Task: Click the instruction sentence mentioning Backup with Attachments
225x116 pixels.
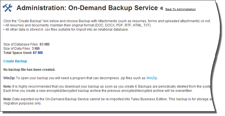Action: (107, 21)
